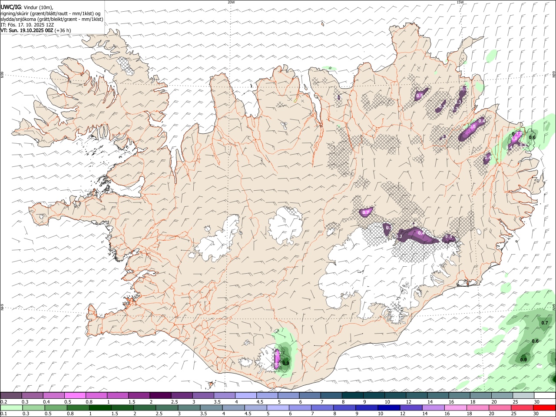Image resolution: width=556 pixels, height=417 pixels.
Task: Click the 0.6 rain value off the east fjords coast
Action: (x=532, y=137)
